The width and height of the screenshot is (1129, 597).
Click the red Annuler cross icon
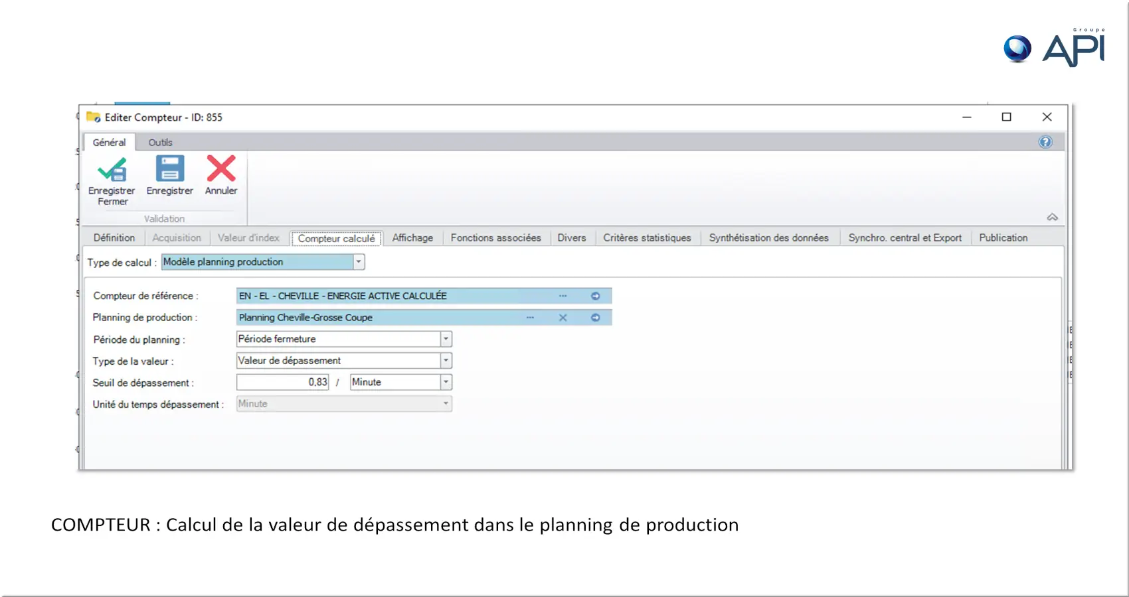pos(221,168)
